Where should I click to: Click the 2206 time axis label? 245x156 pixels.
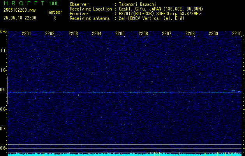[143, 33]
